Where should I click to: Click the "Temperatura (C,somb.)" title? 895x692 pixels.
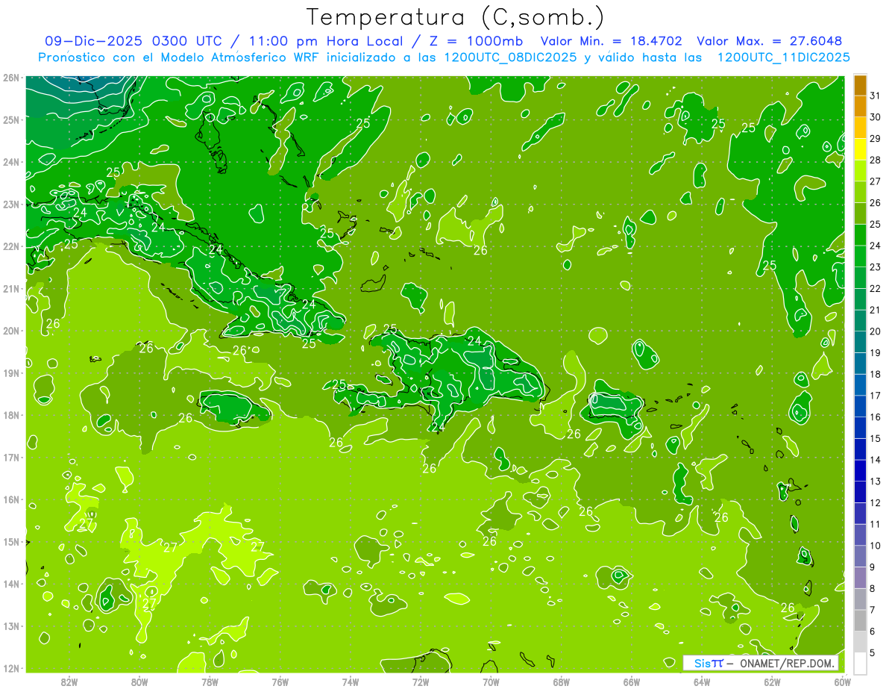(x=456, y=17)
